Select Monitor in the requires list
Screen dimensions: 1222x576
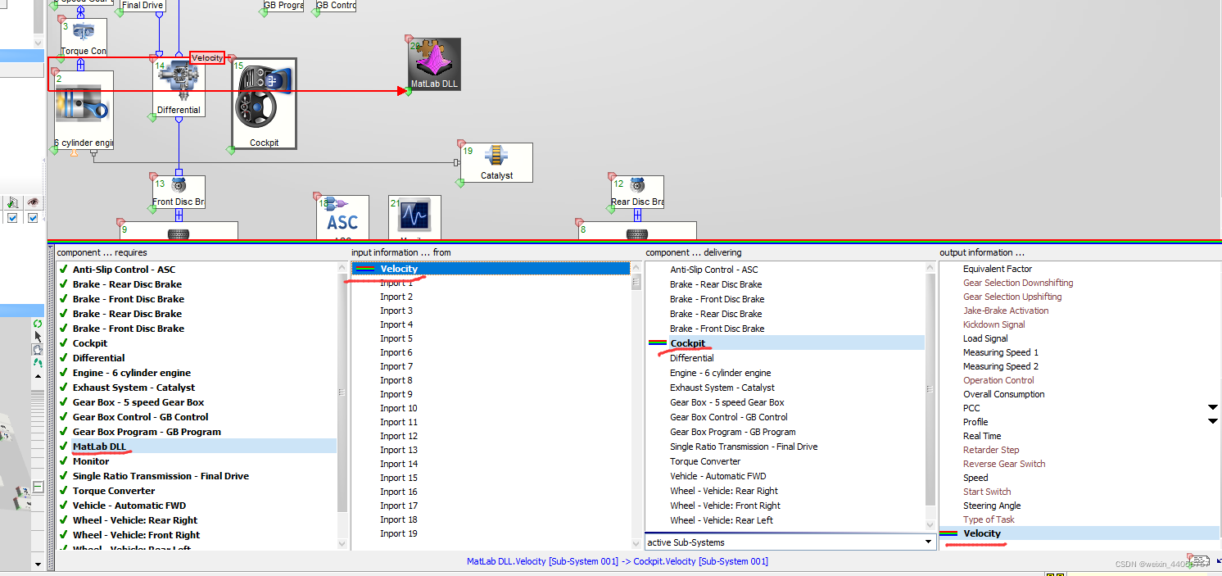point(91,461)
